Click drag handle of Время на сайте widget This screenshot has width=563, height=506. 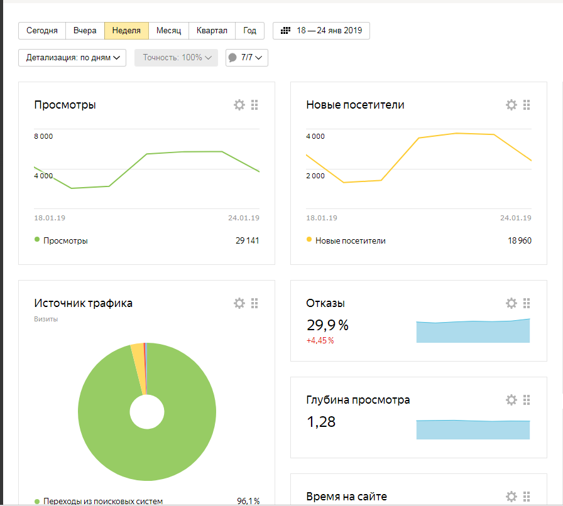(x=527, y=497)
